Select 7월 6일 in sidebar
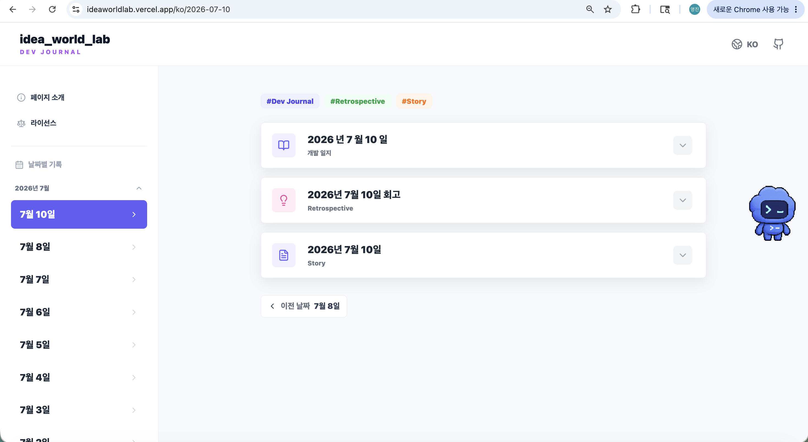The width and height of the screenshot is (808, 442). coord(79,312)
